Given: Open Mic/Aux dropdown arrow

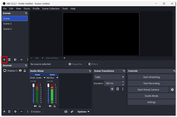Looking at the screenshot, I should [x=57, y=78].
